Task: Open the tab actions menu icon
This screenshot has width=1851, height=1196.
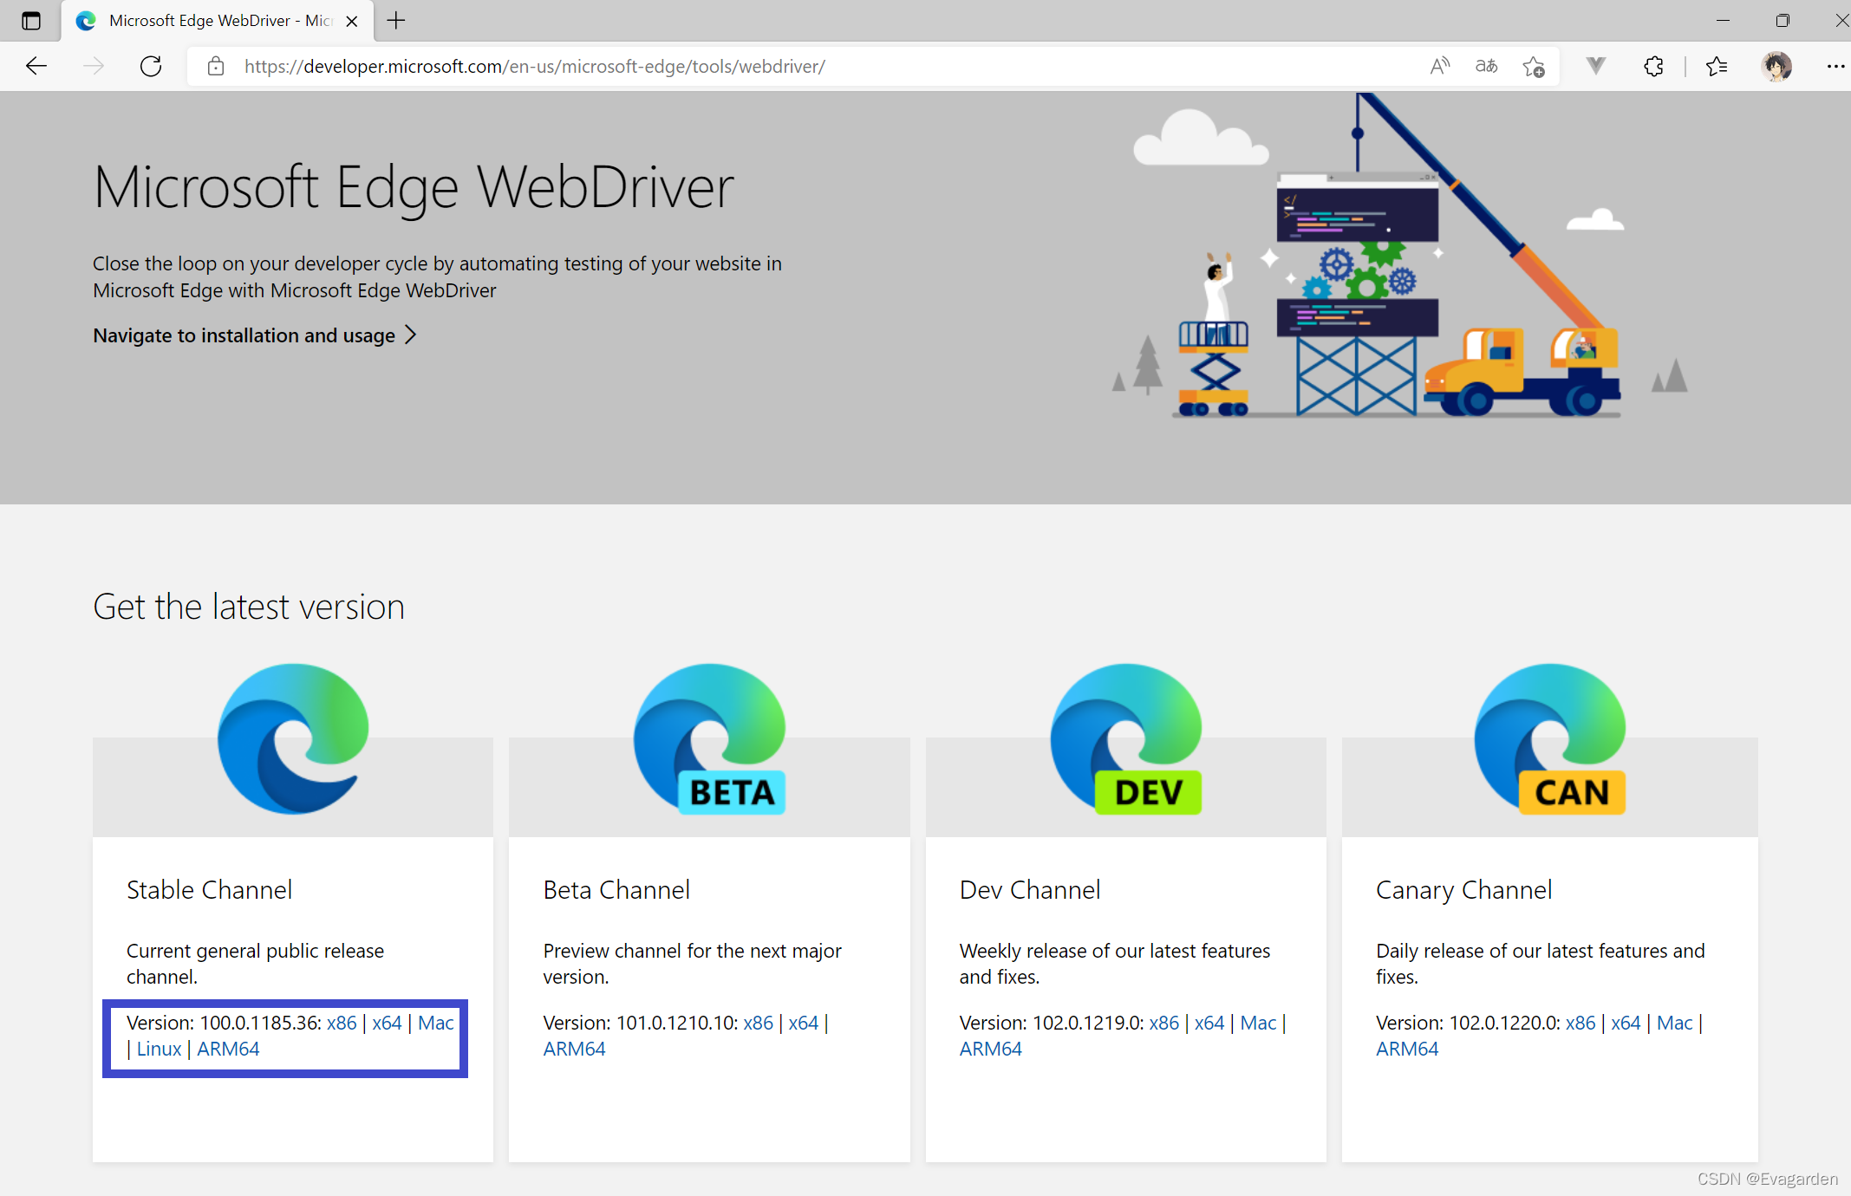Action: point(31,21)
